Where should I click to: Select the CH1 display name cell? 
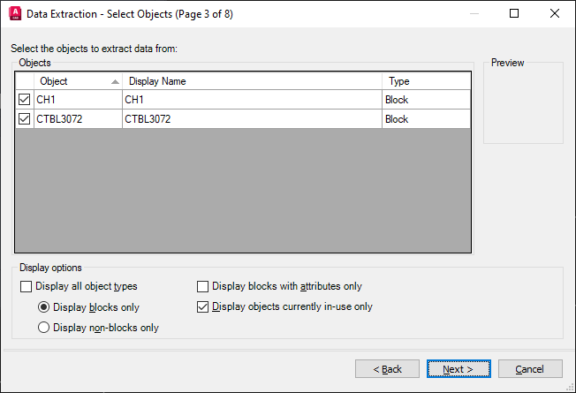click(x=252, y=100)
